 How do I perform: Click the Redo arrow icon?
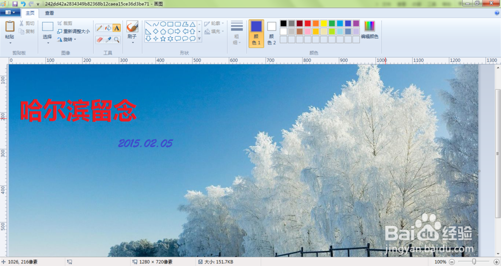coord(31,4)
